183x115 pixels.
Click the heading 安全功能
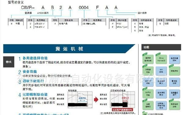[30, 71]
